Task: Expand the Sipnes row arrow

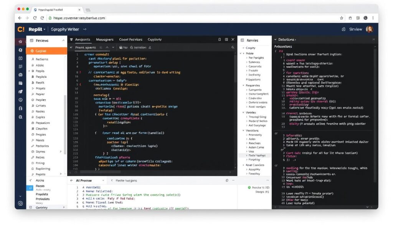Action: 61,152
